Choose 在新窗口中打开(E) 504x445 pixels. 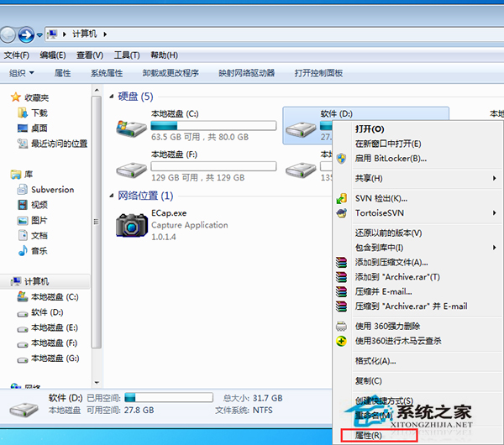point(388,144)
